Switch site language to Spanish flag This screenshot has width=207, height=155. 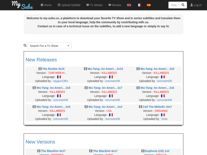(x=149, y=5)
